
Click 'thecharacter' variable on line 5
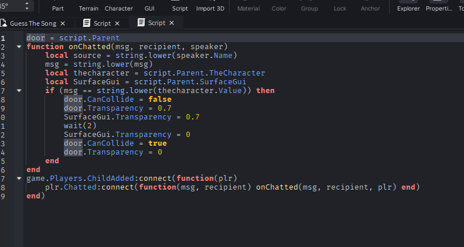pyautogui.click(x=101, y=73)
